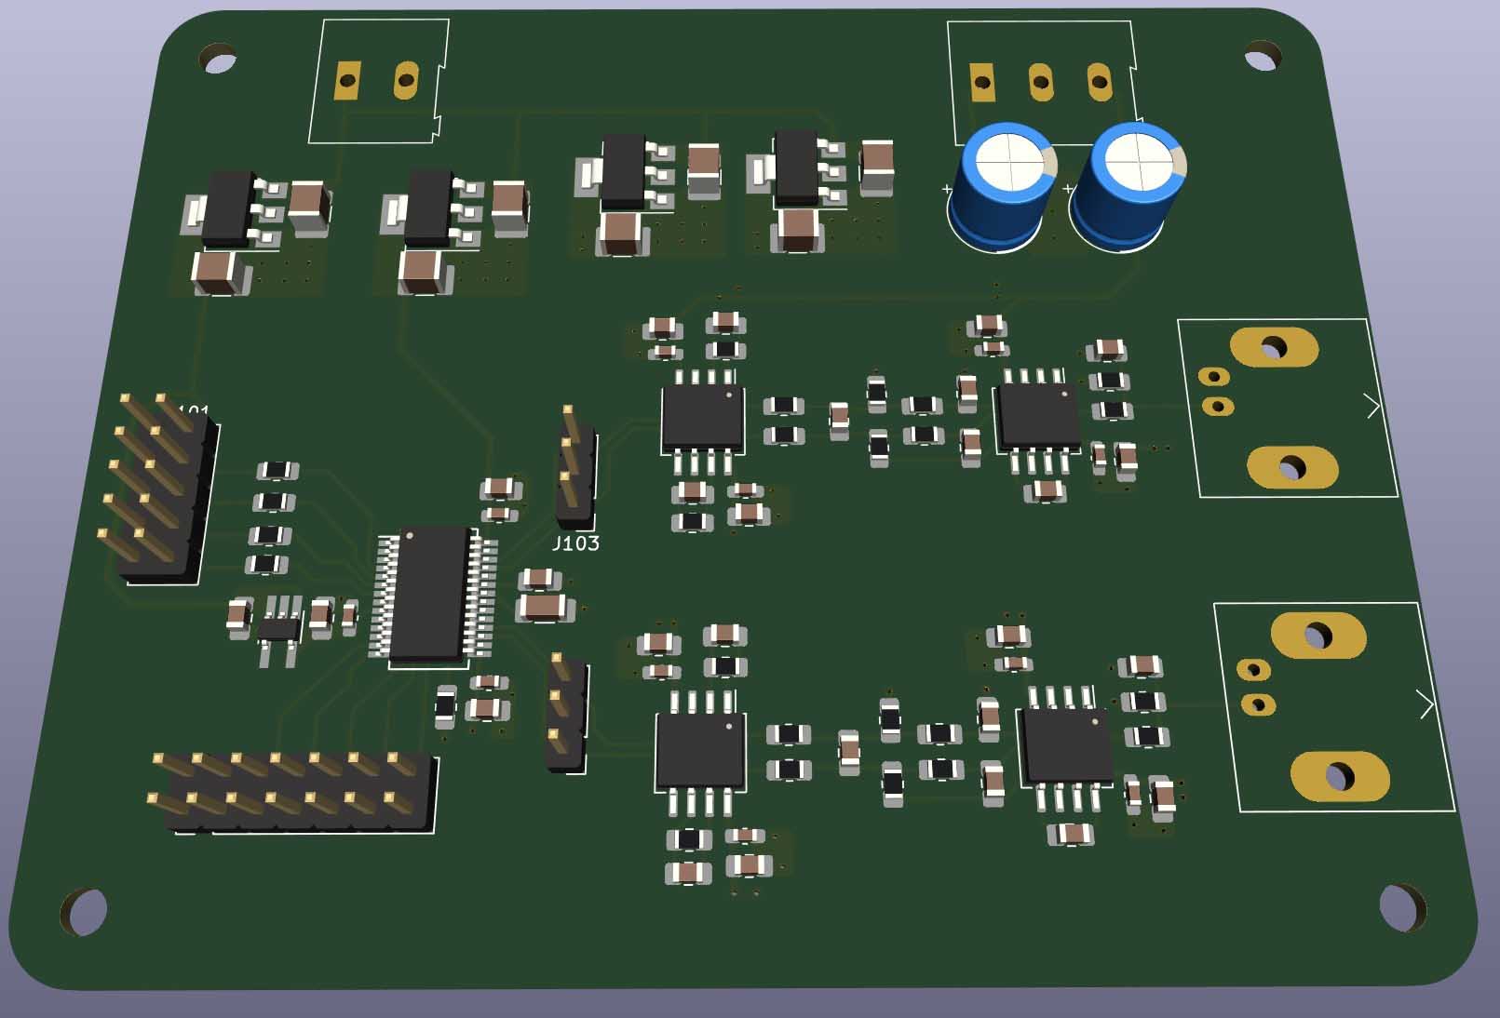Select the three-pad connector footprint at top right
Viewport: 1500px width, 1018px height.
point(1040,83)
